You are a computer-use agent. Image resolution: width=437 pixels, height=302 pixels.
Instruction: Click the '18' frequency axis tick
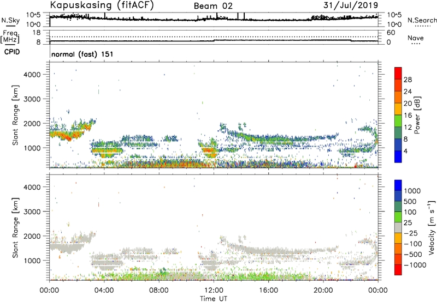pos(36,33)
